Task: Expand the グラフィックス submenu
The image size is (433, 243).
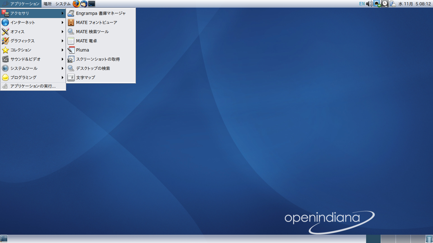Action: point(33,41)
